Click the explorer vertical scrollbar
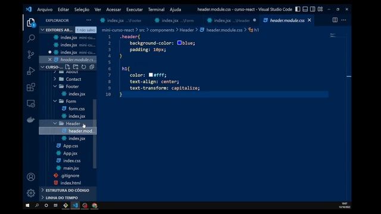Image resolution: width=381 pixels, height=214 pixels. (95, 133)
